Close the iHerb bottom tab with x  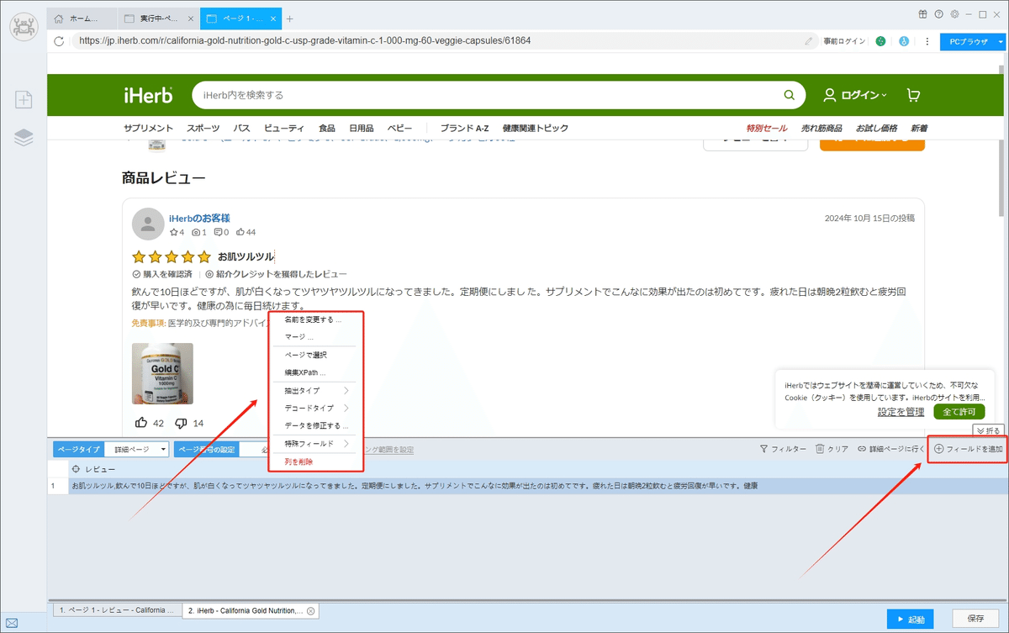coord(310,611)
